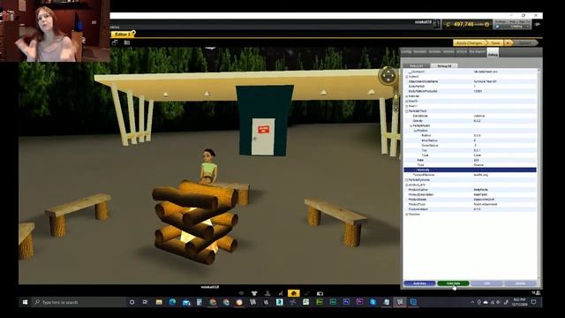Open the Creating status dropdown
This screenshot has width=565, height=318.
coord(527,26)
